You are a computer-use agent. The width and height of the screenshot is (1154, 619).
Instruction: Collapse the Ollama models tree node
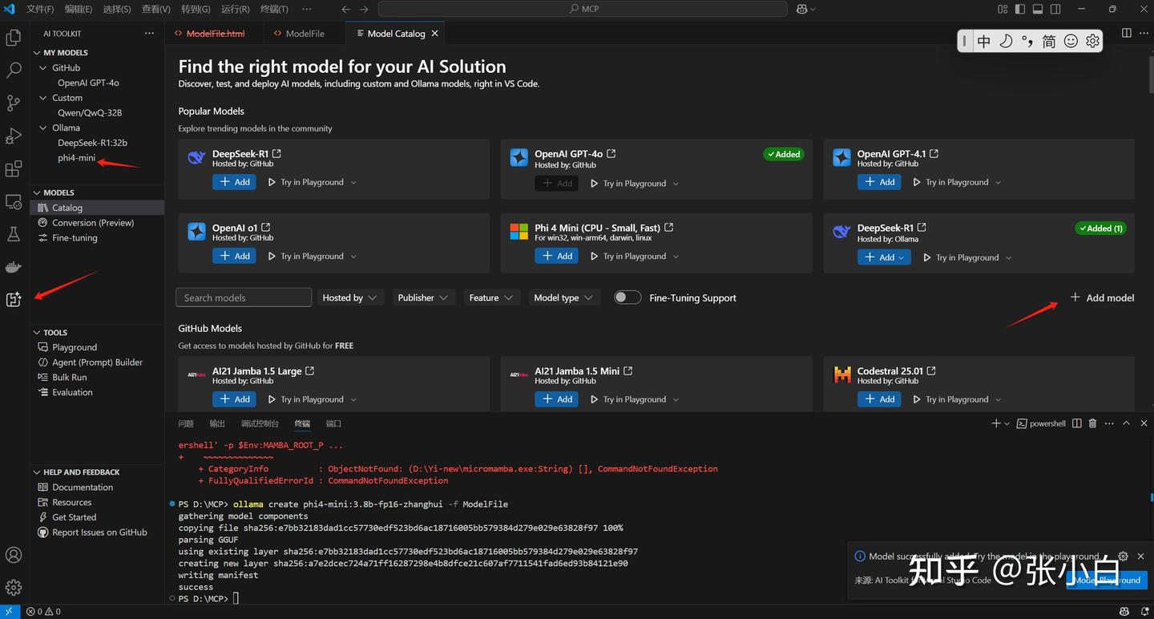point(43,127)
